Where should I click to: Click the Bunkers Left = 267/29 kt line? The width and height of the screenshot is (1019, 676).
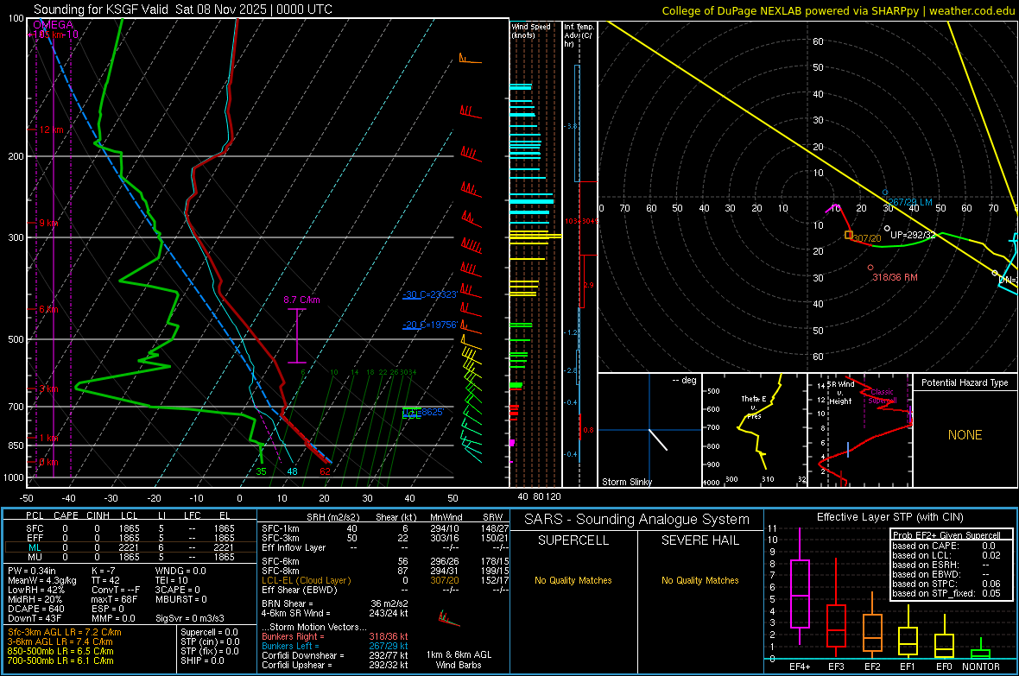point(335,646)
